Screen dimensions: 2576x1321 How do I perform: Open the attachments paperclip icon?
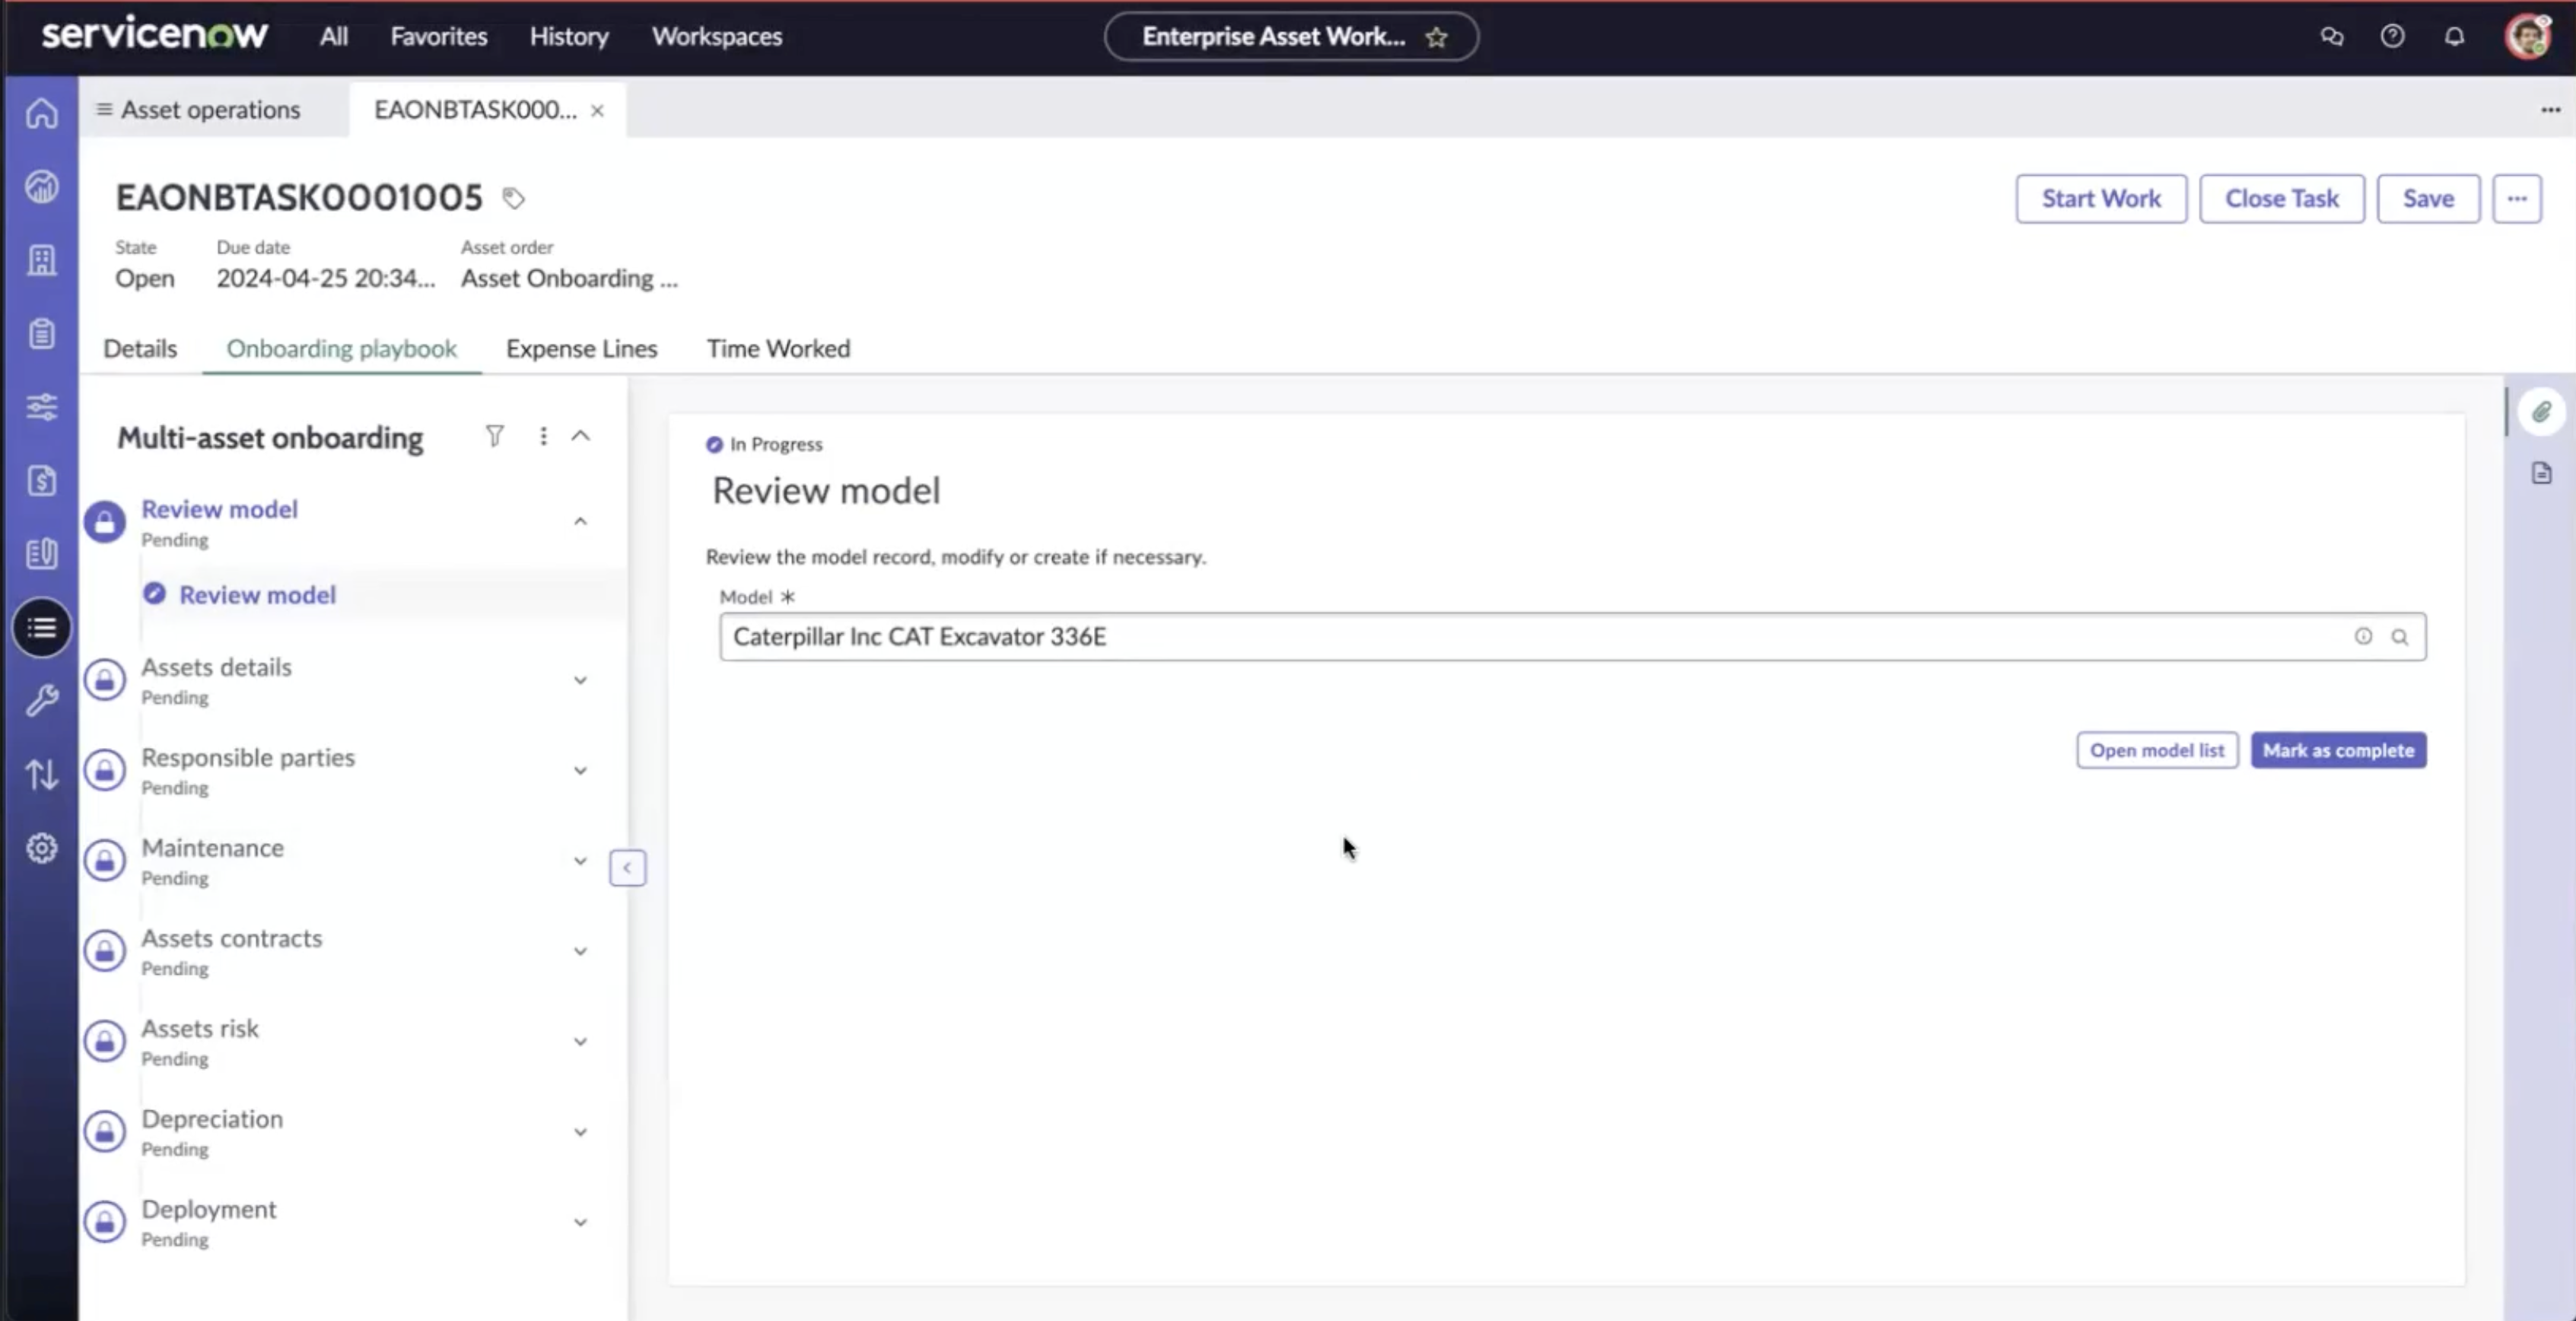(x=2541, y=411)
